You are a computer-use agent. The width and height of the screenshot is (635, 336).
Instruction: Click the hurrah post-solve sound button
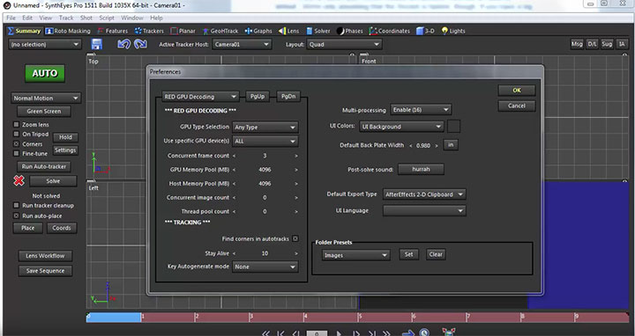(421, 169)
